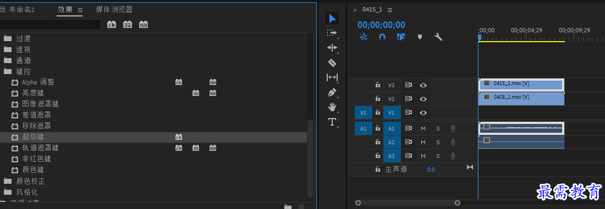This screenshot has height=209, width=605.
Task: Select the 0415_1.mov clip on V3
Action: 521,84
